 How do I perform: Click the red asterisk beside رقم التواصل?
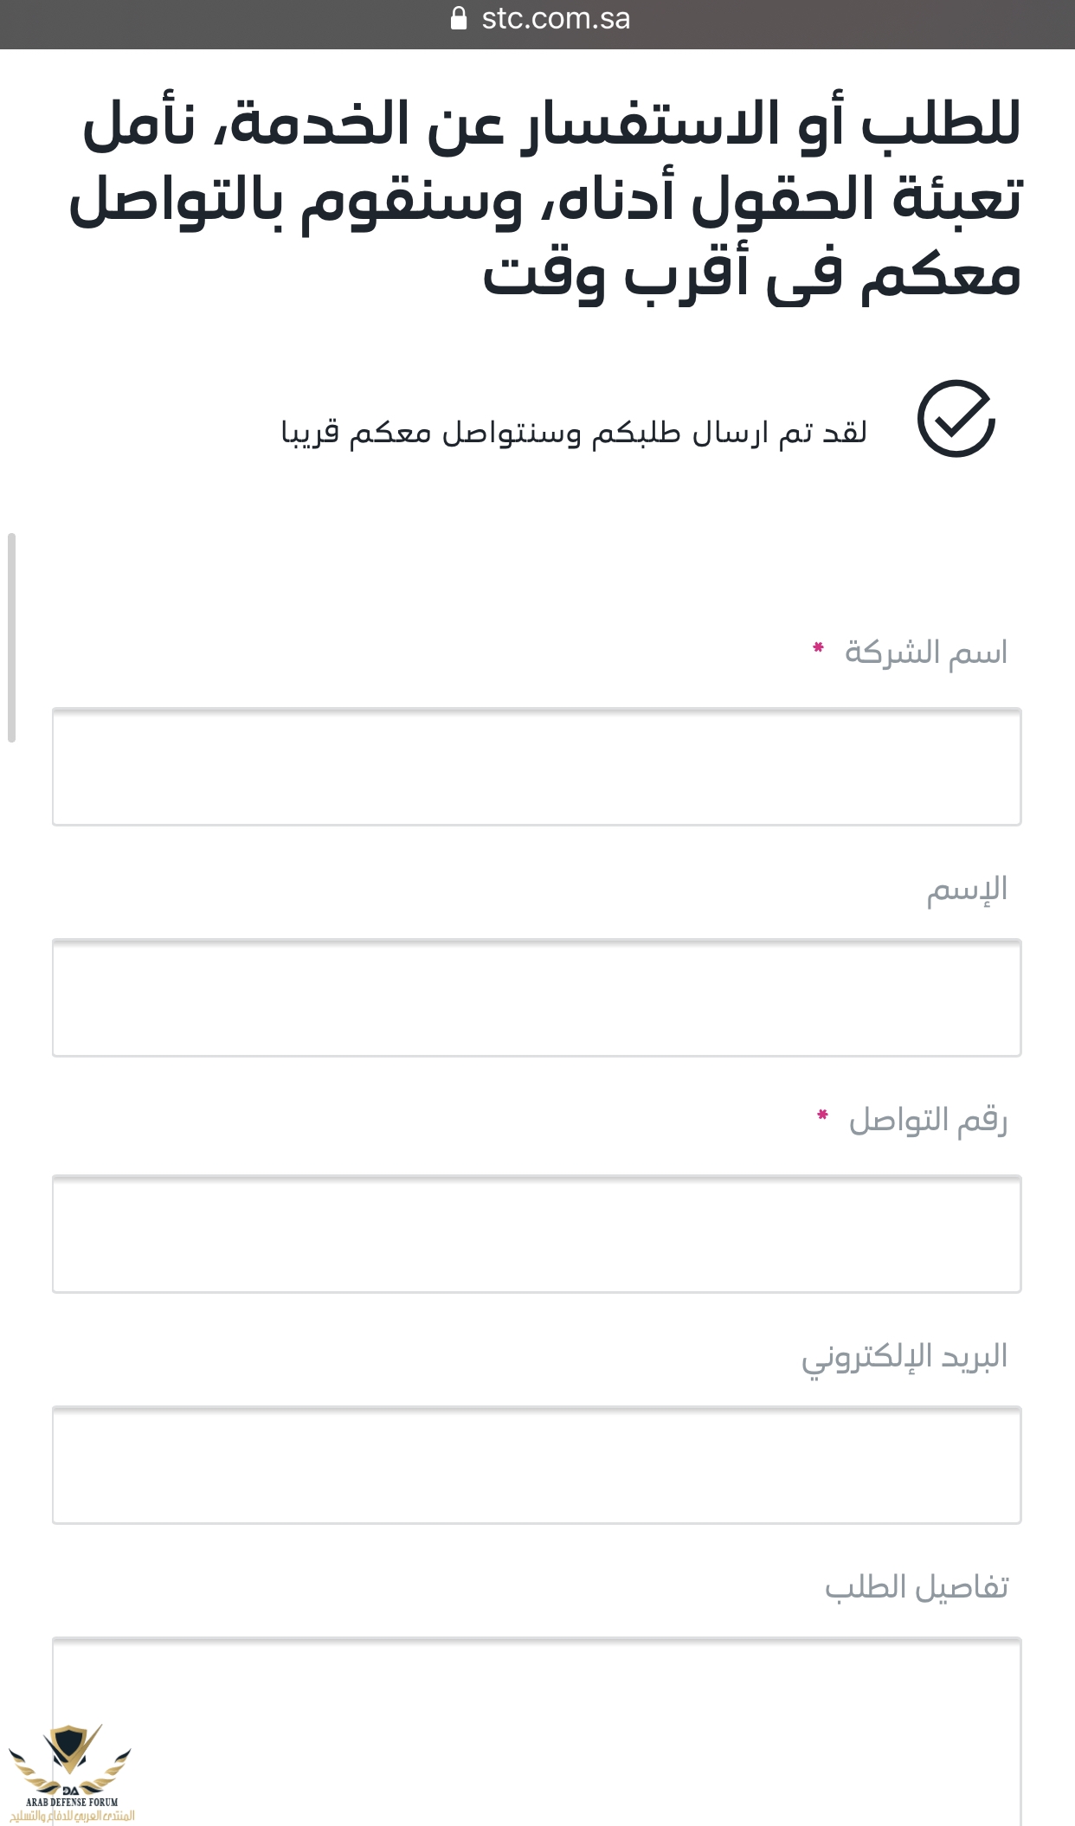point(822,1115)
